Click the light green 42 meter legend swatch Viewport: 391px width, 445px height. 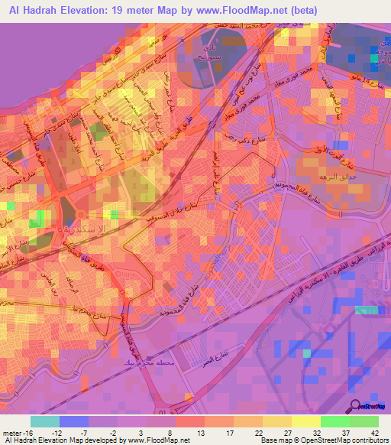364,422
